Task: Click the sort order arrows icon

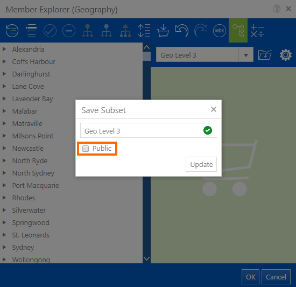Action: click(144, 31)
